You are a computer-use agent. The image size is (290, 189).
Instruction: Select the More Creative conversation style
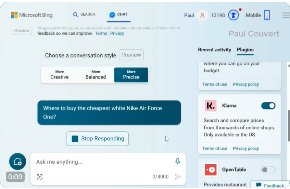60,75
